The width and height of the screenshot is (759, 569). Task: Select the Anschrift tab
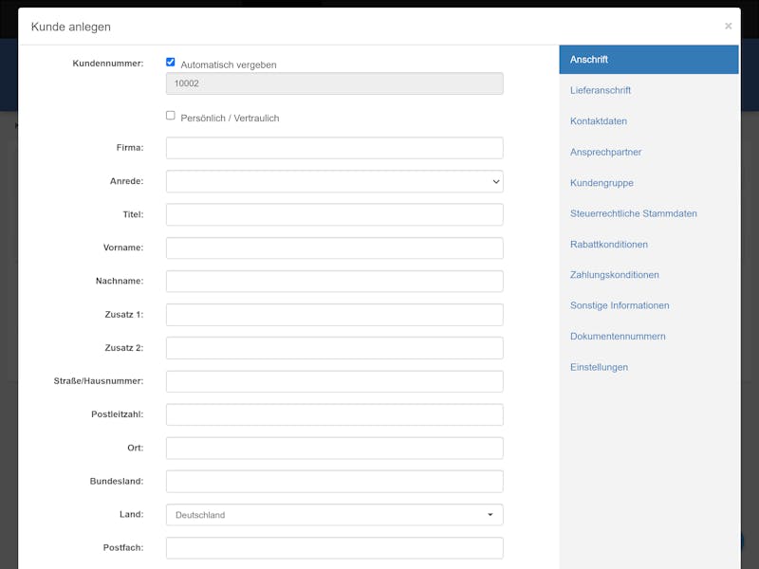[x=649, y=60]
